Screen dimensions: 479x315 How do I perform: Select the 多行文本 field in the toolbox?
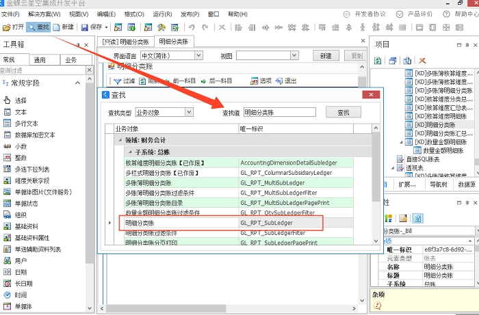[25, 124]
